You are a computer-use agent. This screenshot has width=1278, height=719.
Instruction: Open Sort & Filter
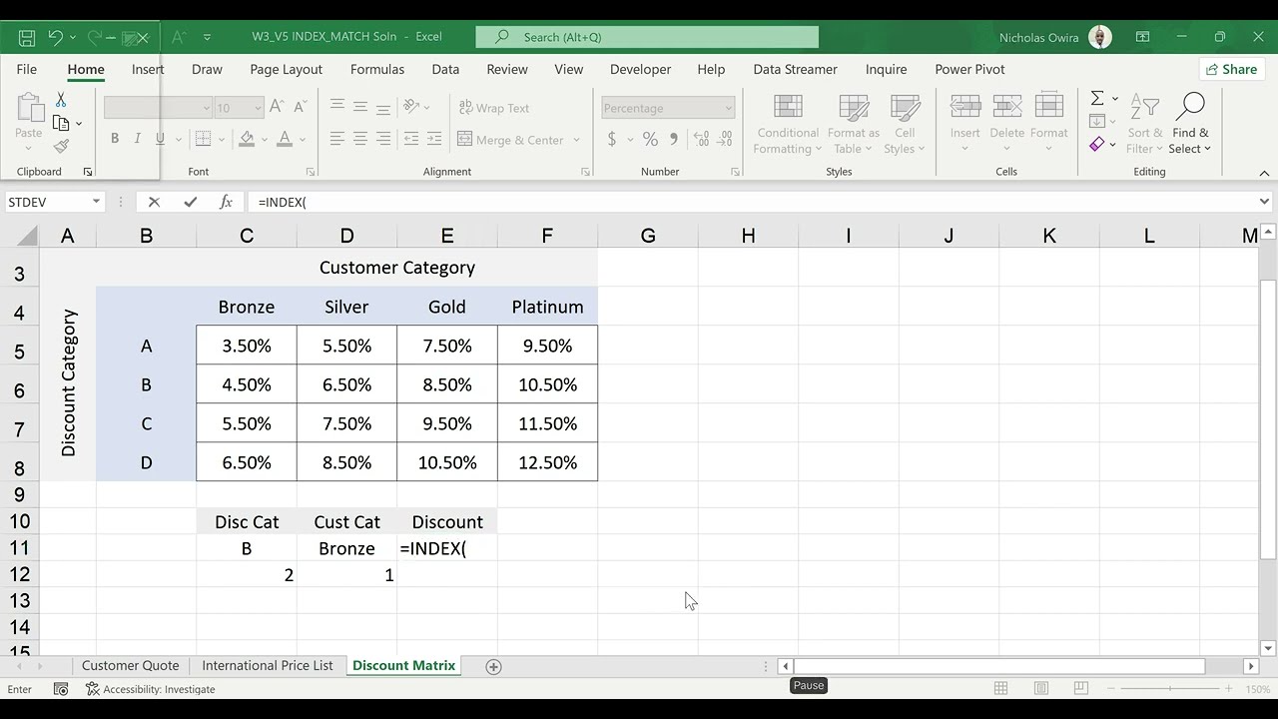1145,124
